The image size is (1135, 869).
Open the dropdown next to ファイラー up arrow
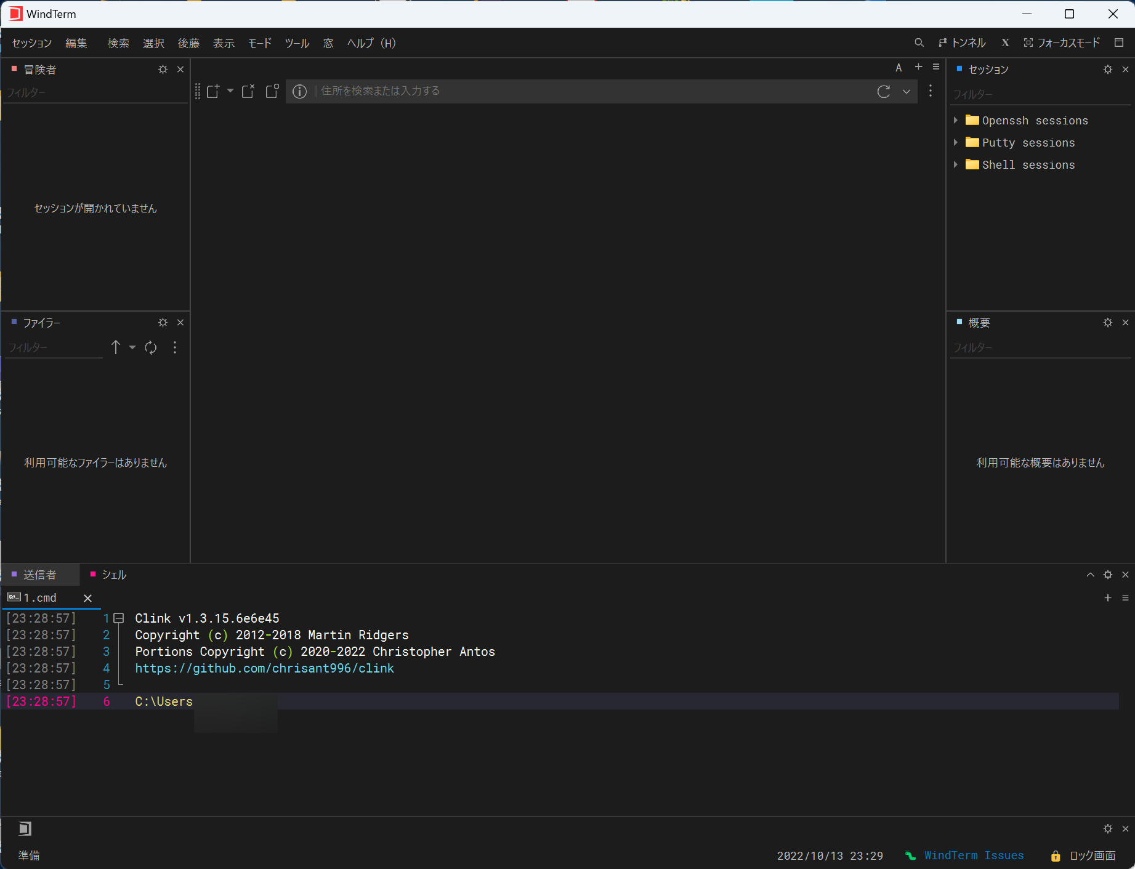tap(132, 347)
